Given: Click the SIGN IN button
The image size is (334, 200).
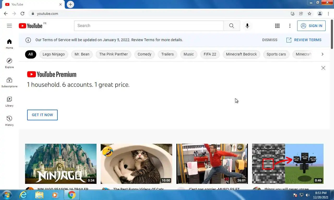Looking at the screenshot, I should coord(311,26).
